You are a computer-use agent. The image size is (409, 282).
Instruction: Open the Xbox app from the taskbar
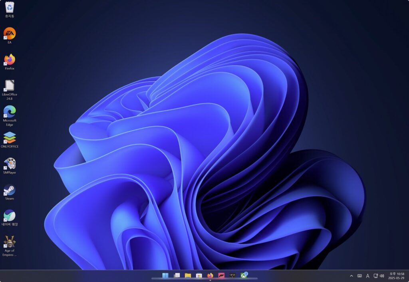pos(244,275)
